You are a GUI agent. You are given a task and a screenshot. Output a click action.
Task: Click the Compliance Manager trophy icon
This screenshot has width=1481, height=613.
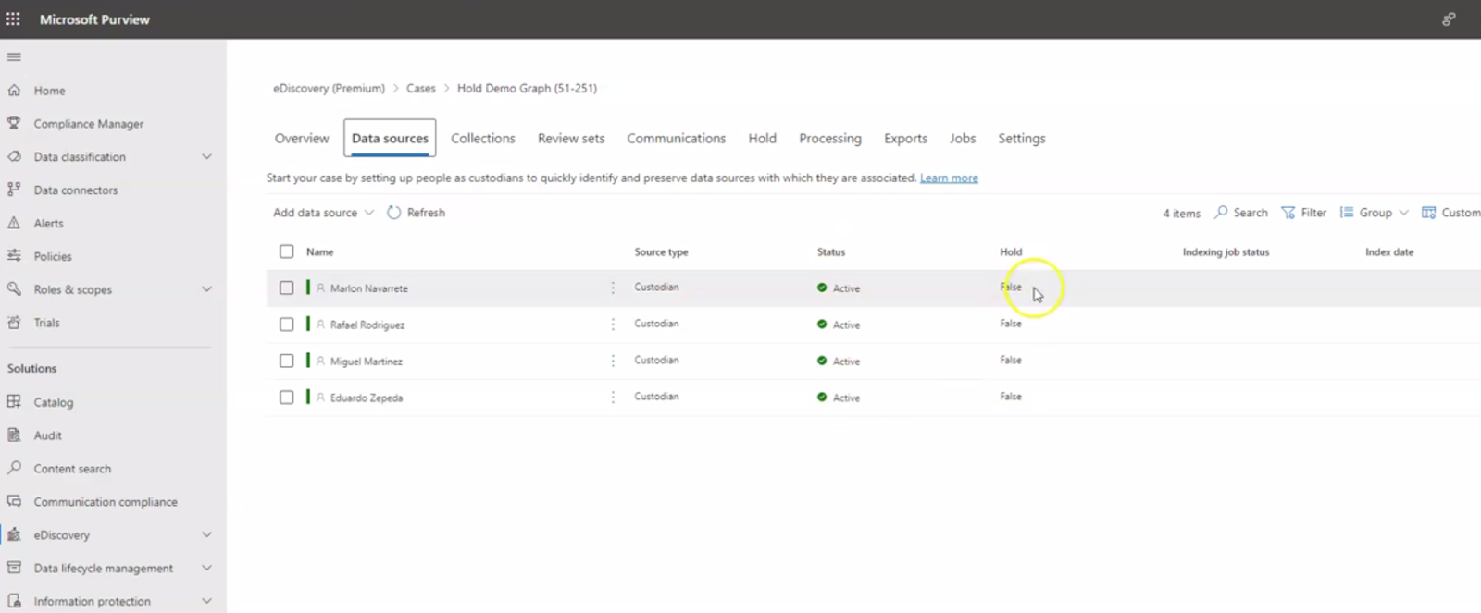point(14,123)
